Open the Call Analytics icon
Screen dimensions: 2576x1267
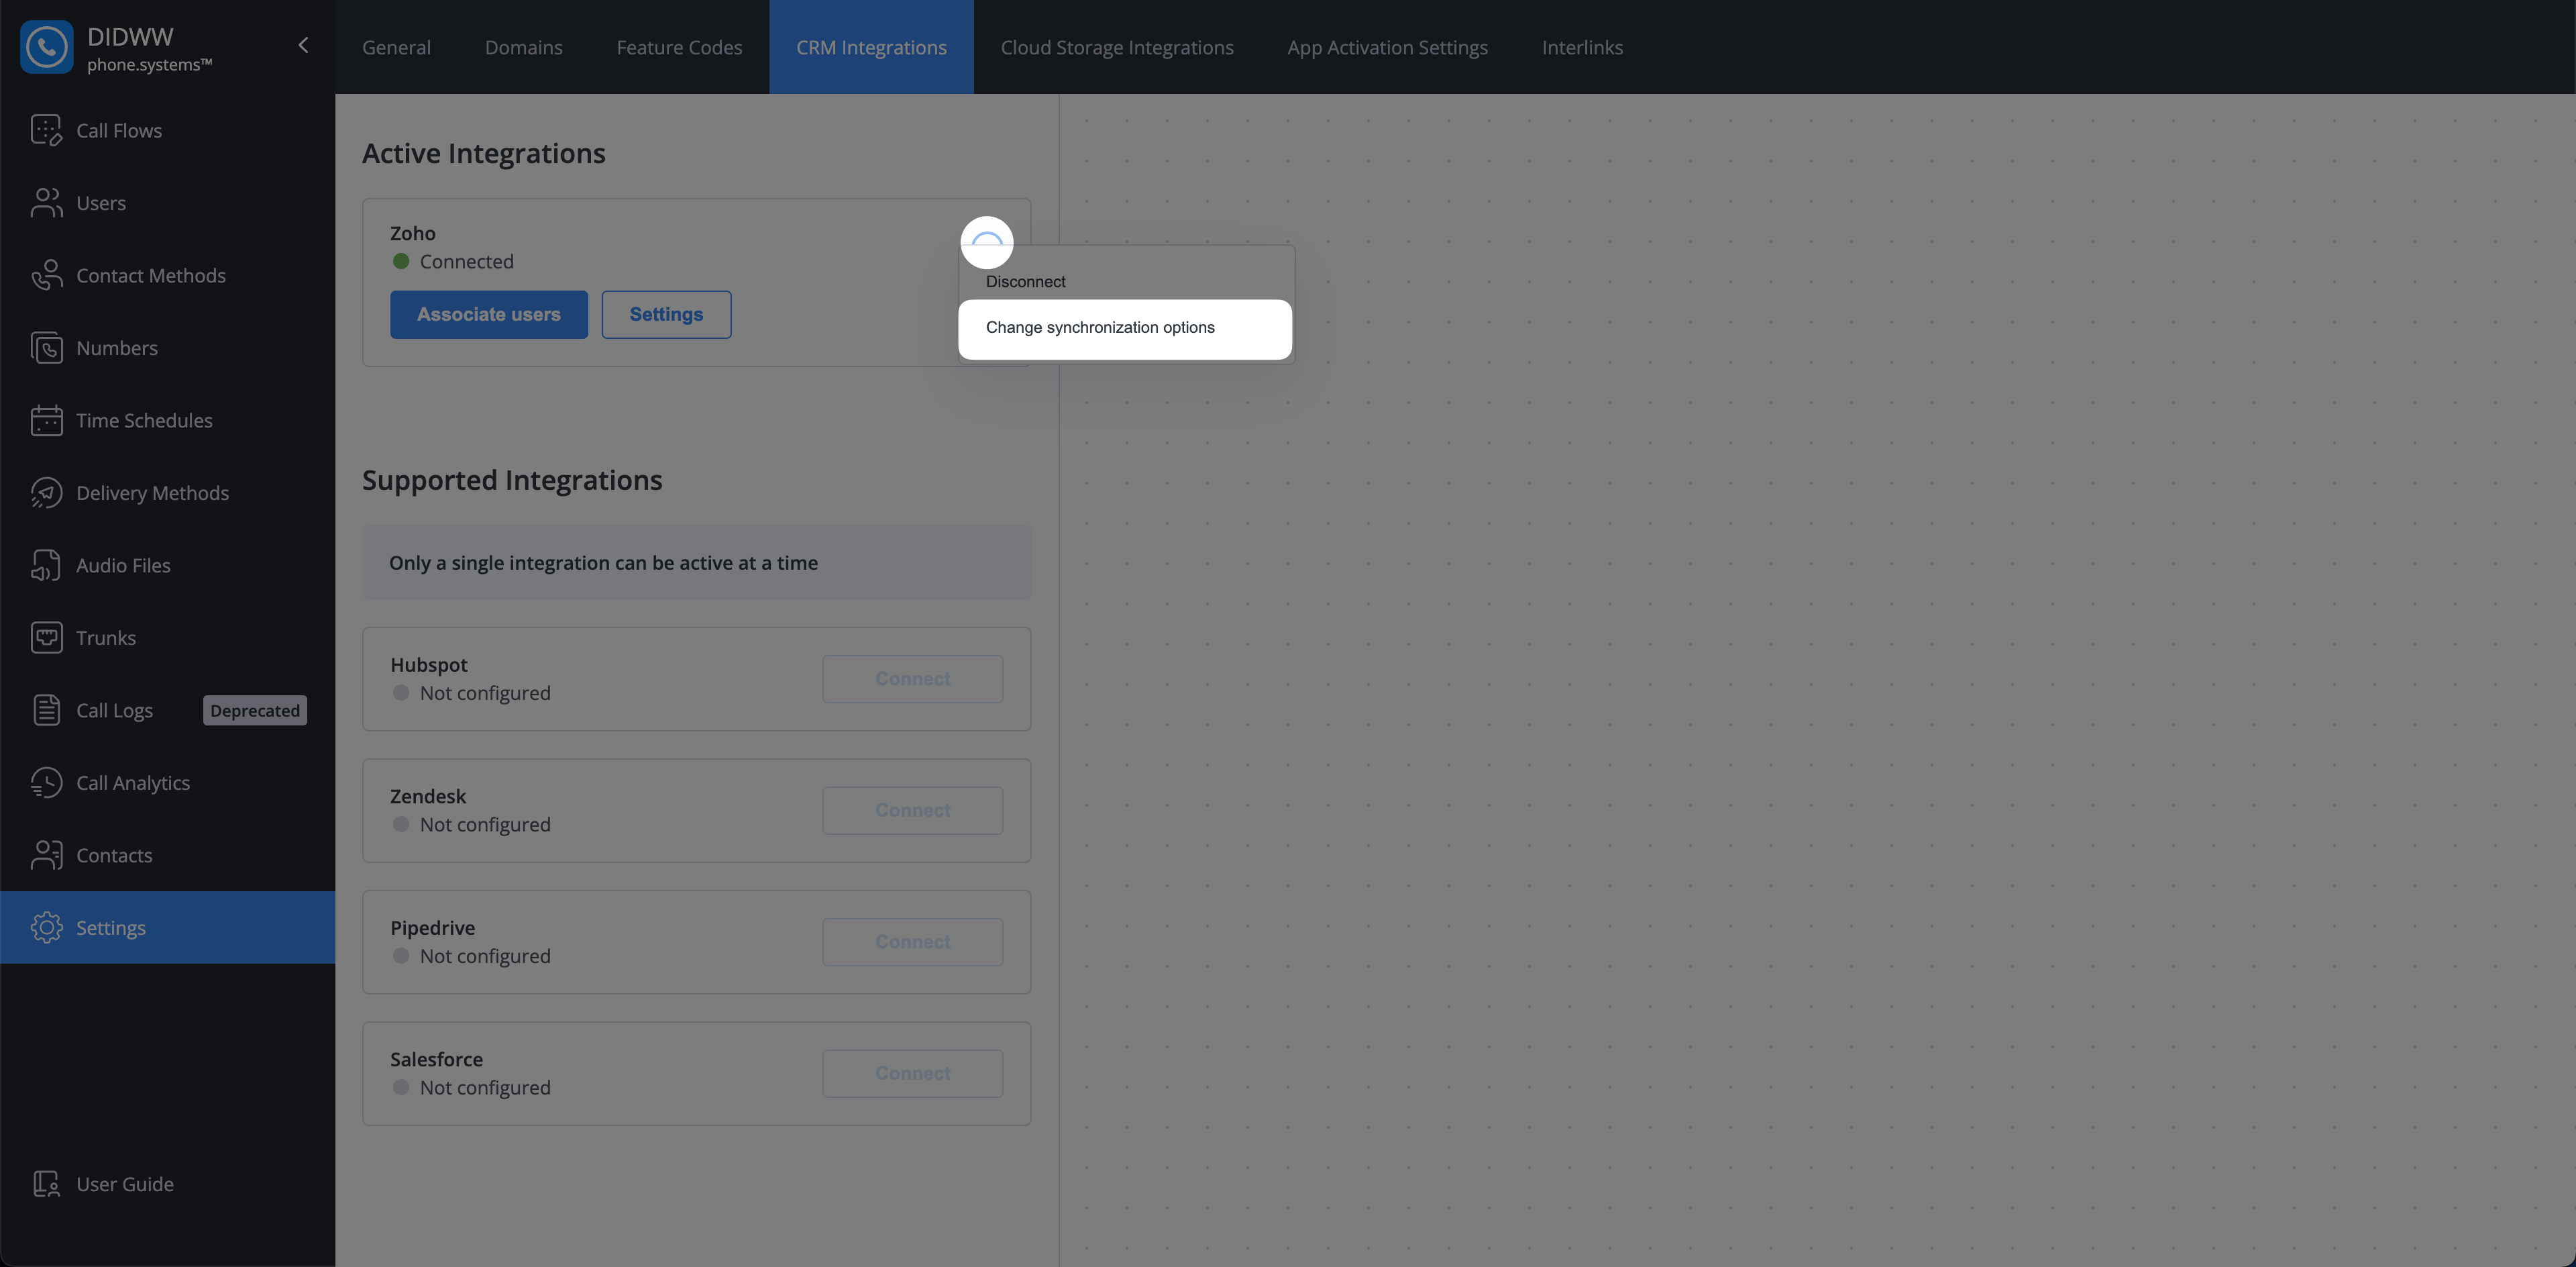click(x=46, y=783)
